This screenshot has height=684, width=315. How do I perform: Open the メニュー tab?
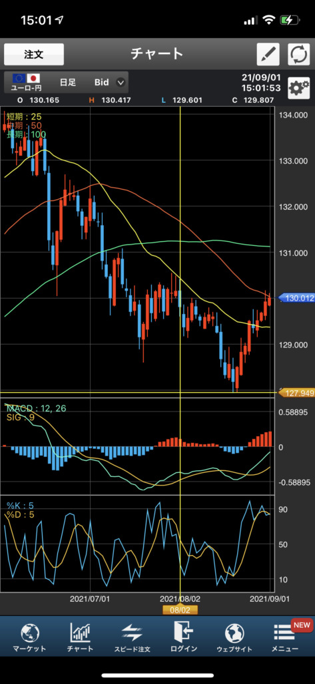(285, 638)
